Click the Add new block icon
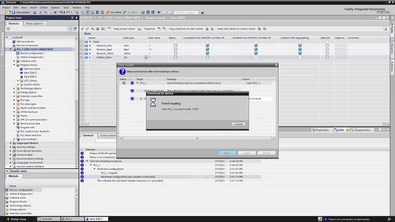 pos(22,68)
